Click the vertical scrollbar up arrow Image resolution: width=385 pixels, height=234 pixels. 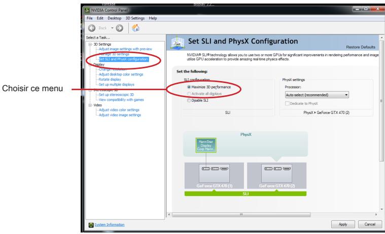pyautogui.click(x=381, y=37)
